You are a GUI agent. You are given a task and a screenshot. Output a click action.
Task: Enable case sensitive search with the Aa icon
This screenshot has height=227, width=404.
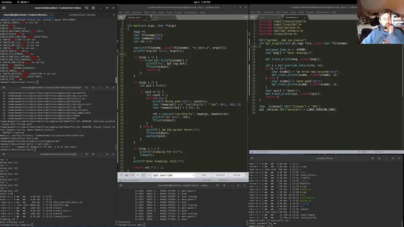point(127,175)
